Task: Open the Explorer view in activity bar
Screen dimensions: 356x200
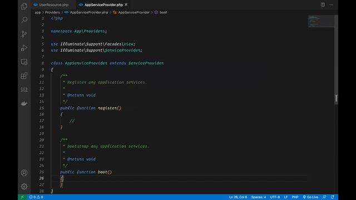Action: pyautogui.click(x=24, y=6)
